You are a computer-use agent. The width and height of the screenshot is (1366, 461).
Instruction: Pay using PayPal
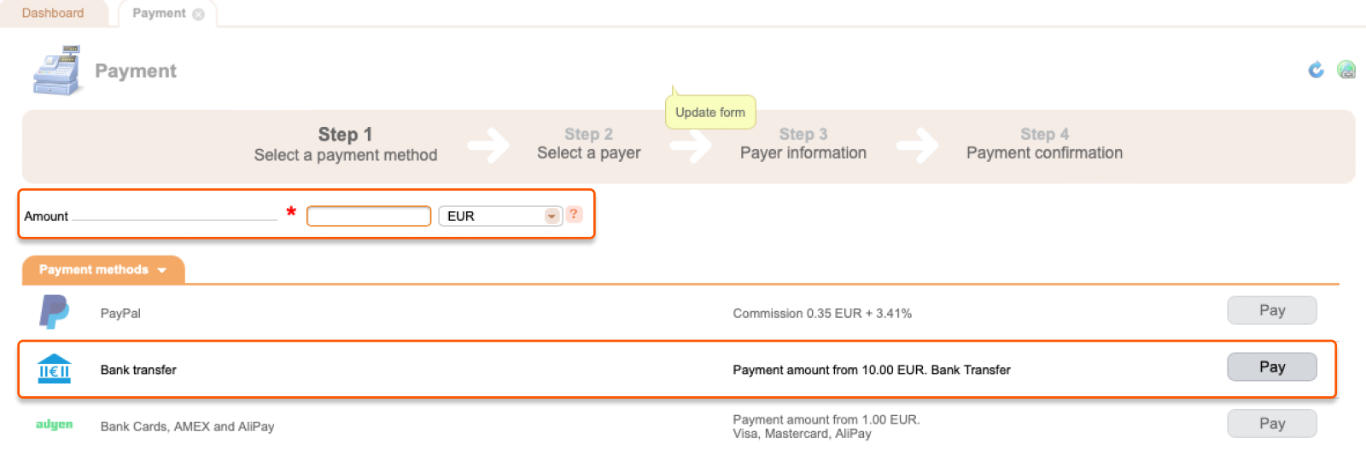tap(1272, 310)
